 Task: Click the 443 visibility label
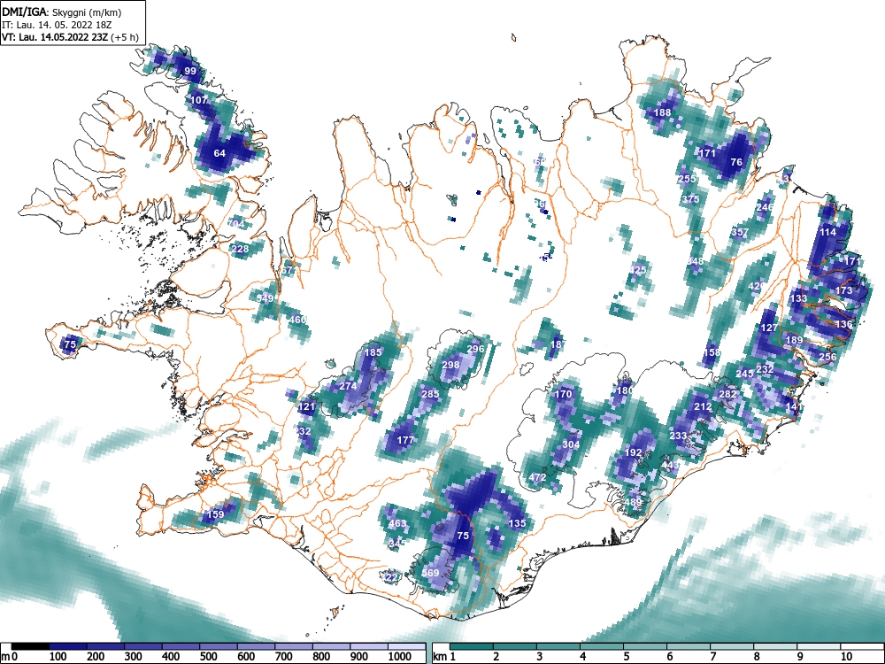click(x=671, y=465)
